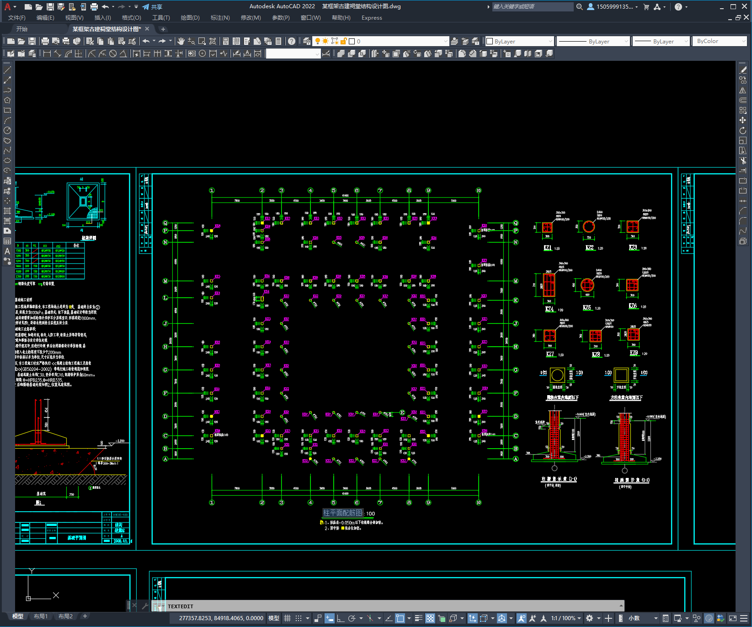
Task: Open the Autodesk App Store cart
Action: (x=646, y=7)
